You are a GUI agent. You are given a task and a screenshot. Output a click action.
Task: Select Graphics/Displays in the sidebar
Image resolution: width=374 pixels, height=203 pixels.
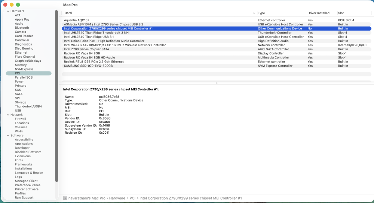click(x=28, y=61)
